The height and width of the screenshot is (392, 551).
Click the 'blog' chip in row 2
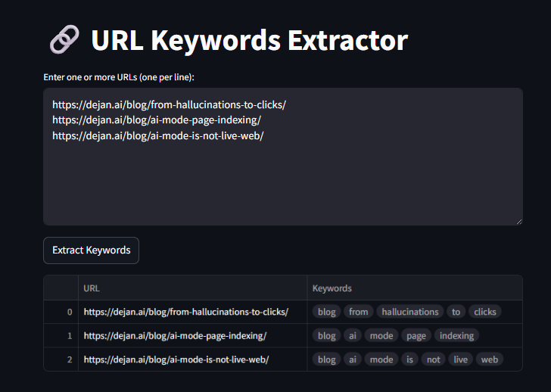327,359
